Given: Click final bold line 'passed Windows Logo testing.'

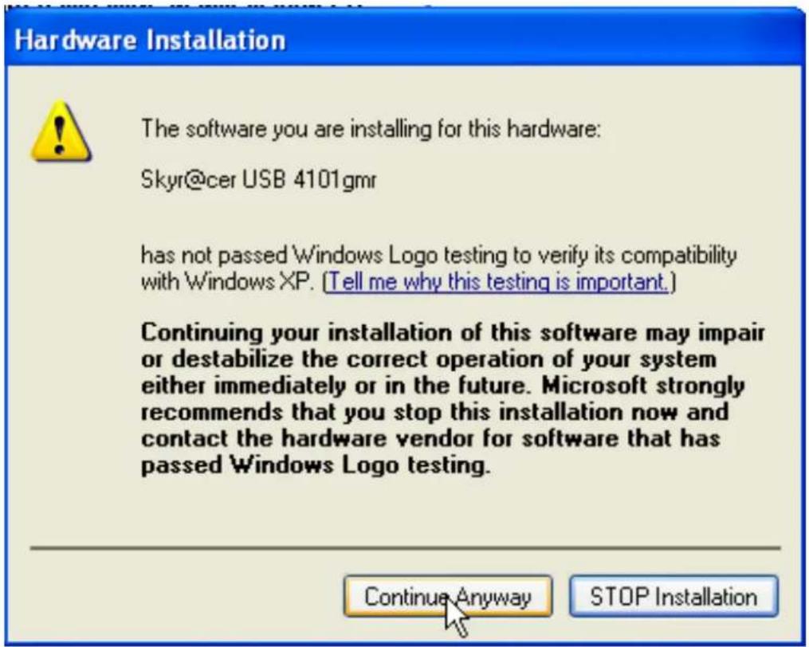Looking at the screenshot, I should 315,465.
